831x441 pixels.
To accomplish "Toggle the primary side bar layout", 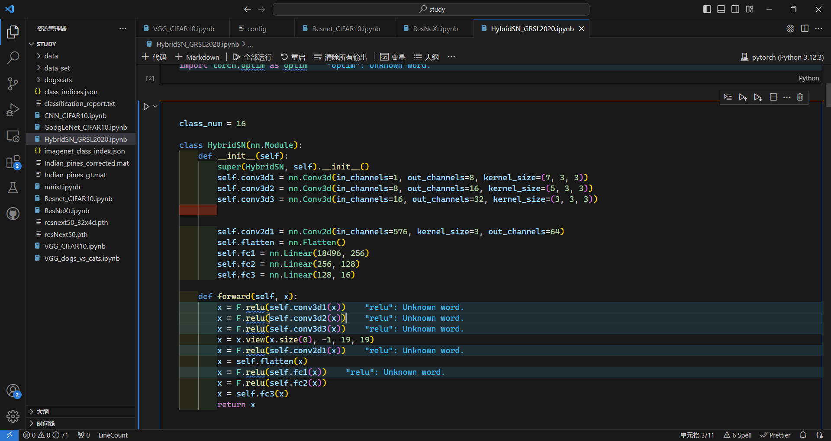I will [x=707, y=9].
